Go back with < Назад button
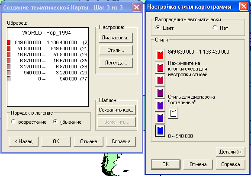251x176 pixels. [24, 141]
